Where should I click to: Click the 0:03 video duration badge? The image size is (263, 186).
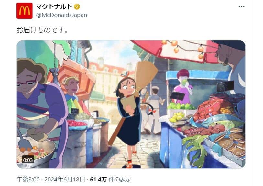click(28, 160)
